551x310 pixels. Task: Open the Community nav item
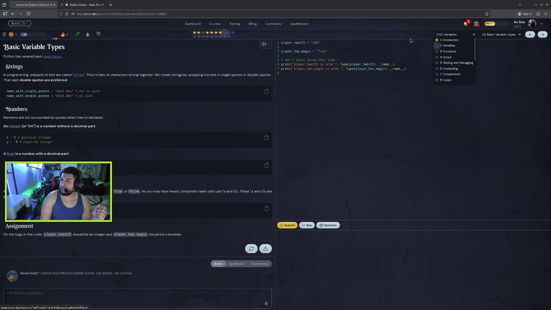[273, 24]
